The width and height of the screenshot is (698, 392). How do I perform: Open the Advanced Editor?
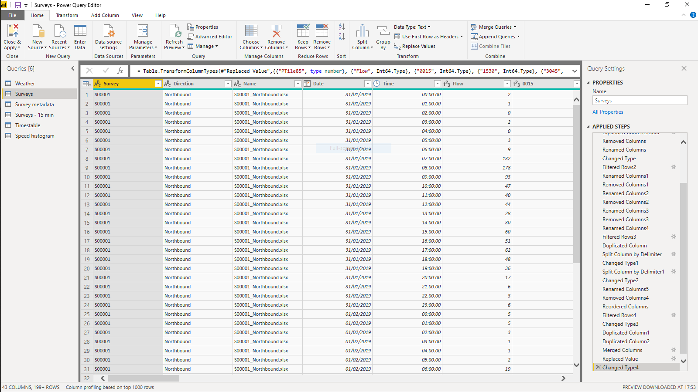[x=210, y=37]
